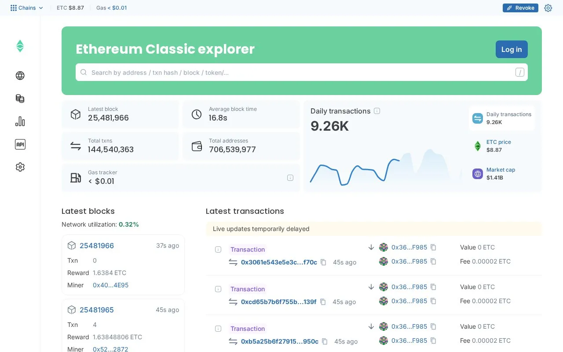Open block 25481966
The height and width of the screenshot is (352, 563).
click(x=97, y=246)
